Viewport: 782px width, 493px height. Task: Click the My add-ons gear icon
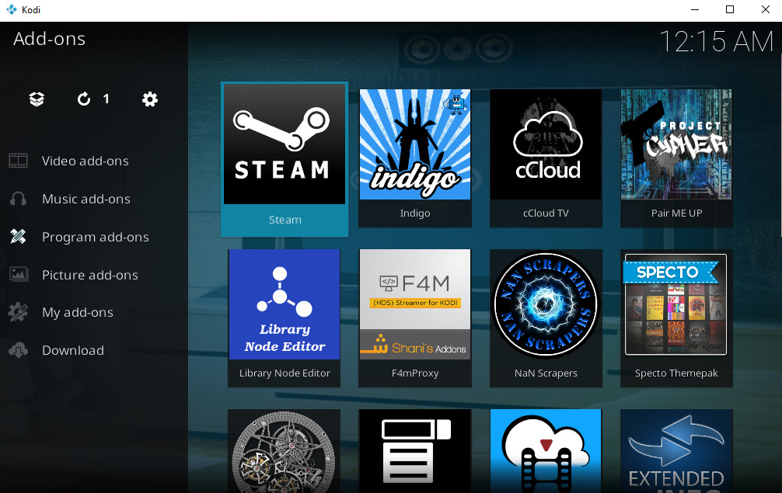19,312
